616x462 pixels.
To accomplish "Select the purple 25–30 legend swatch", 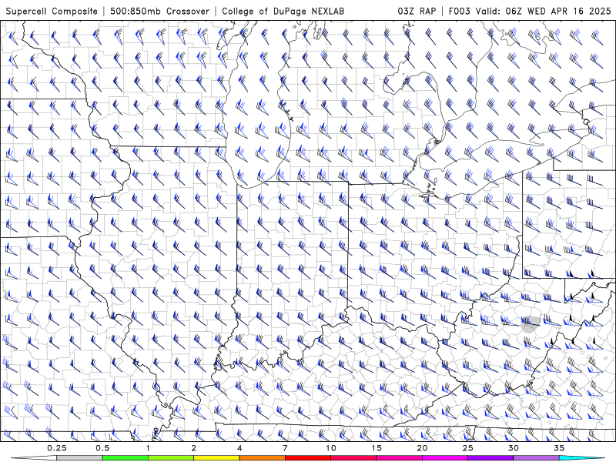I will tap(490, 458).
